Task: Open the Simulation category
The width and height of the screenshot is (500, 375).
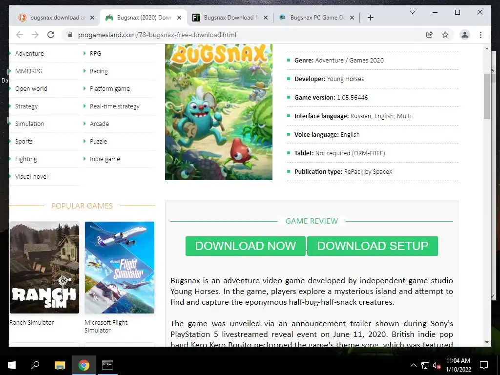Action: click(29, 124)
